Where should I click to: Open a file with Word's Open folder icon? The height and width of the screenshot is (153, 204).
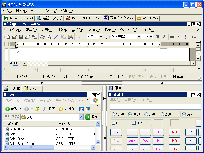click(14, 37)
